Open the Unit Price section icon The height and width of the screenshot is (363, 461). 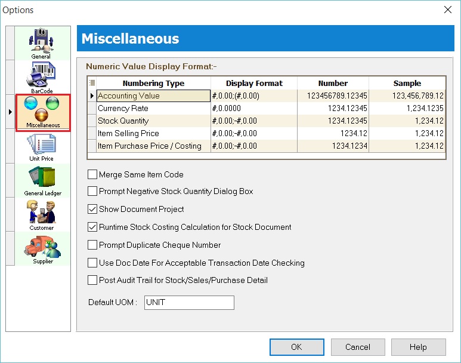point(41,144)
